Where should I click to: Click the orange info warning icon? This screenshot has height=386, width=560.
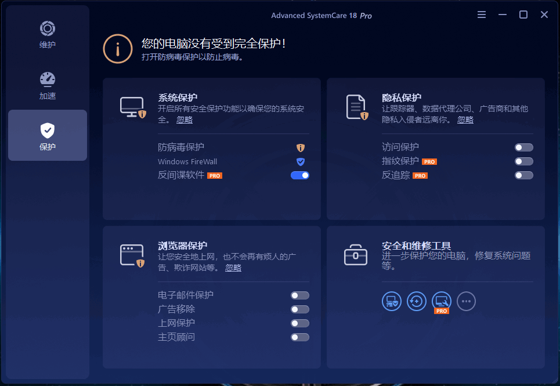pos(118,49)
